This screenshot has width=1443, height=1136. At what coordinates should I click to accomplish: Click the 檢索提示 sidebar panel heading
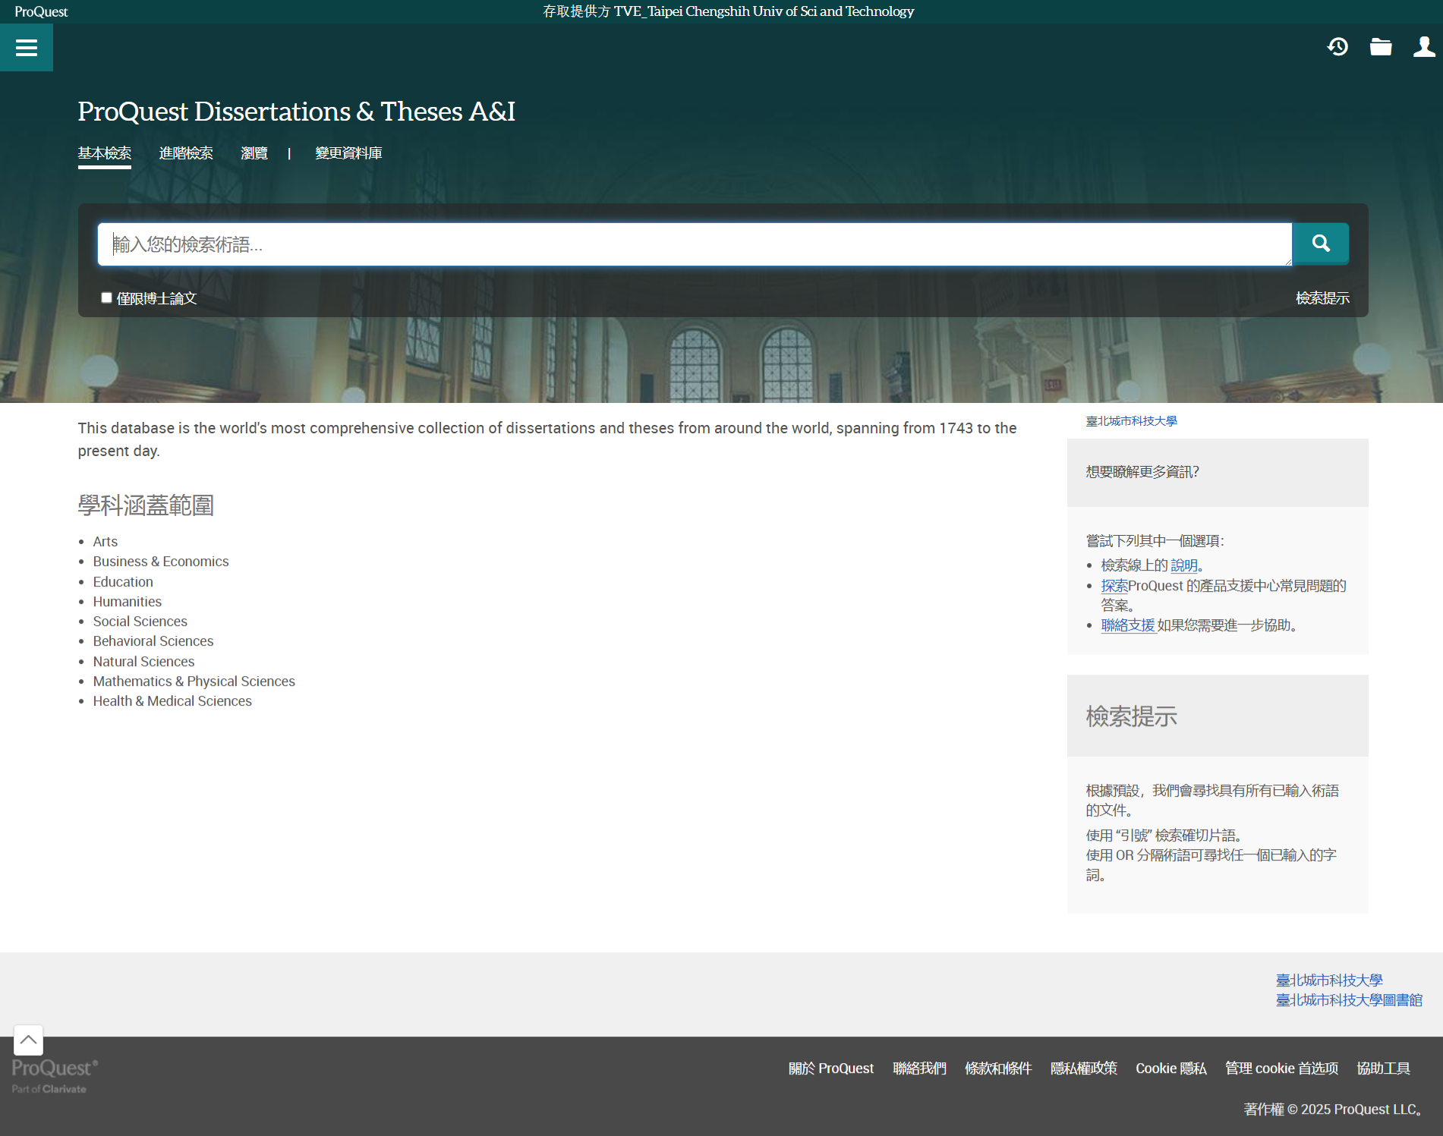[x=1131, y=716]
